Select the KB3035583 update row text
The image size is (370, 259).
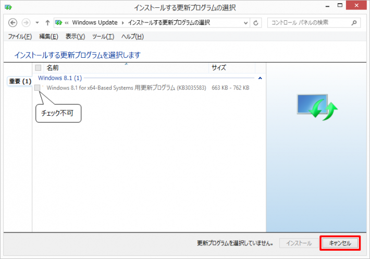126,88
